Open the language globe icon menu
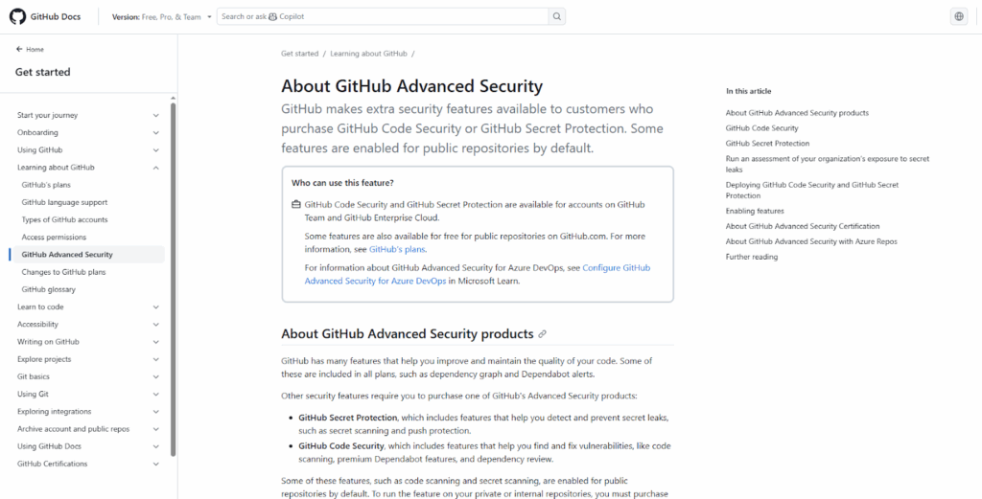 pos(959,16)
